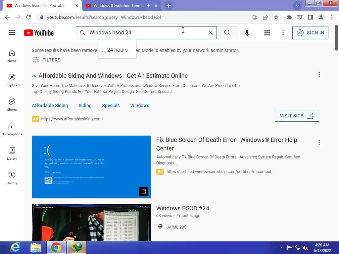Open Subscriptions in the sidebar
Screen dimensions: 339x254
(12, 129)
